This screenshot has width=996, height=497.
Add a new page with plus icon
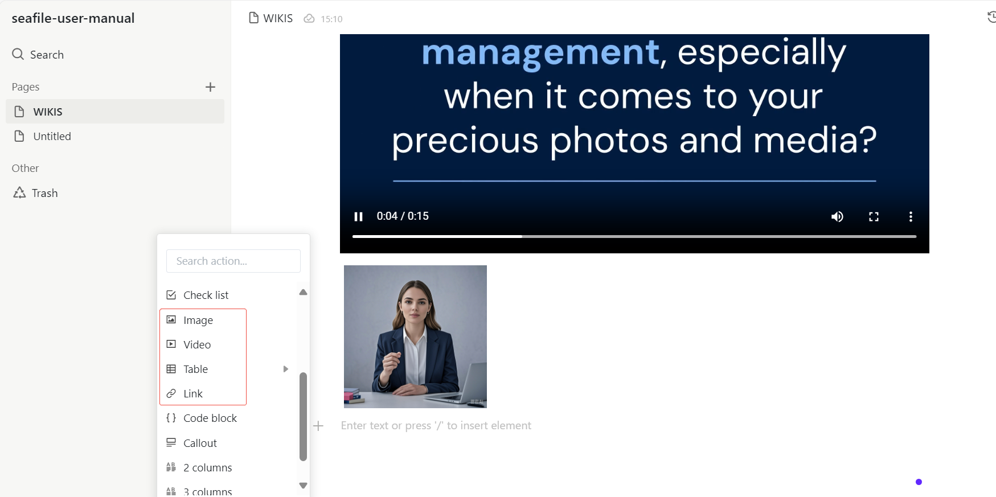[210, 87]
